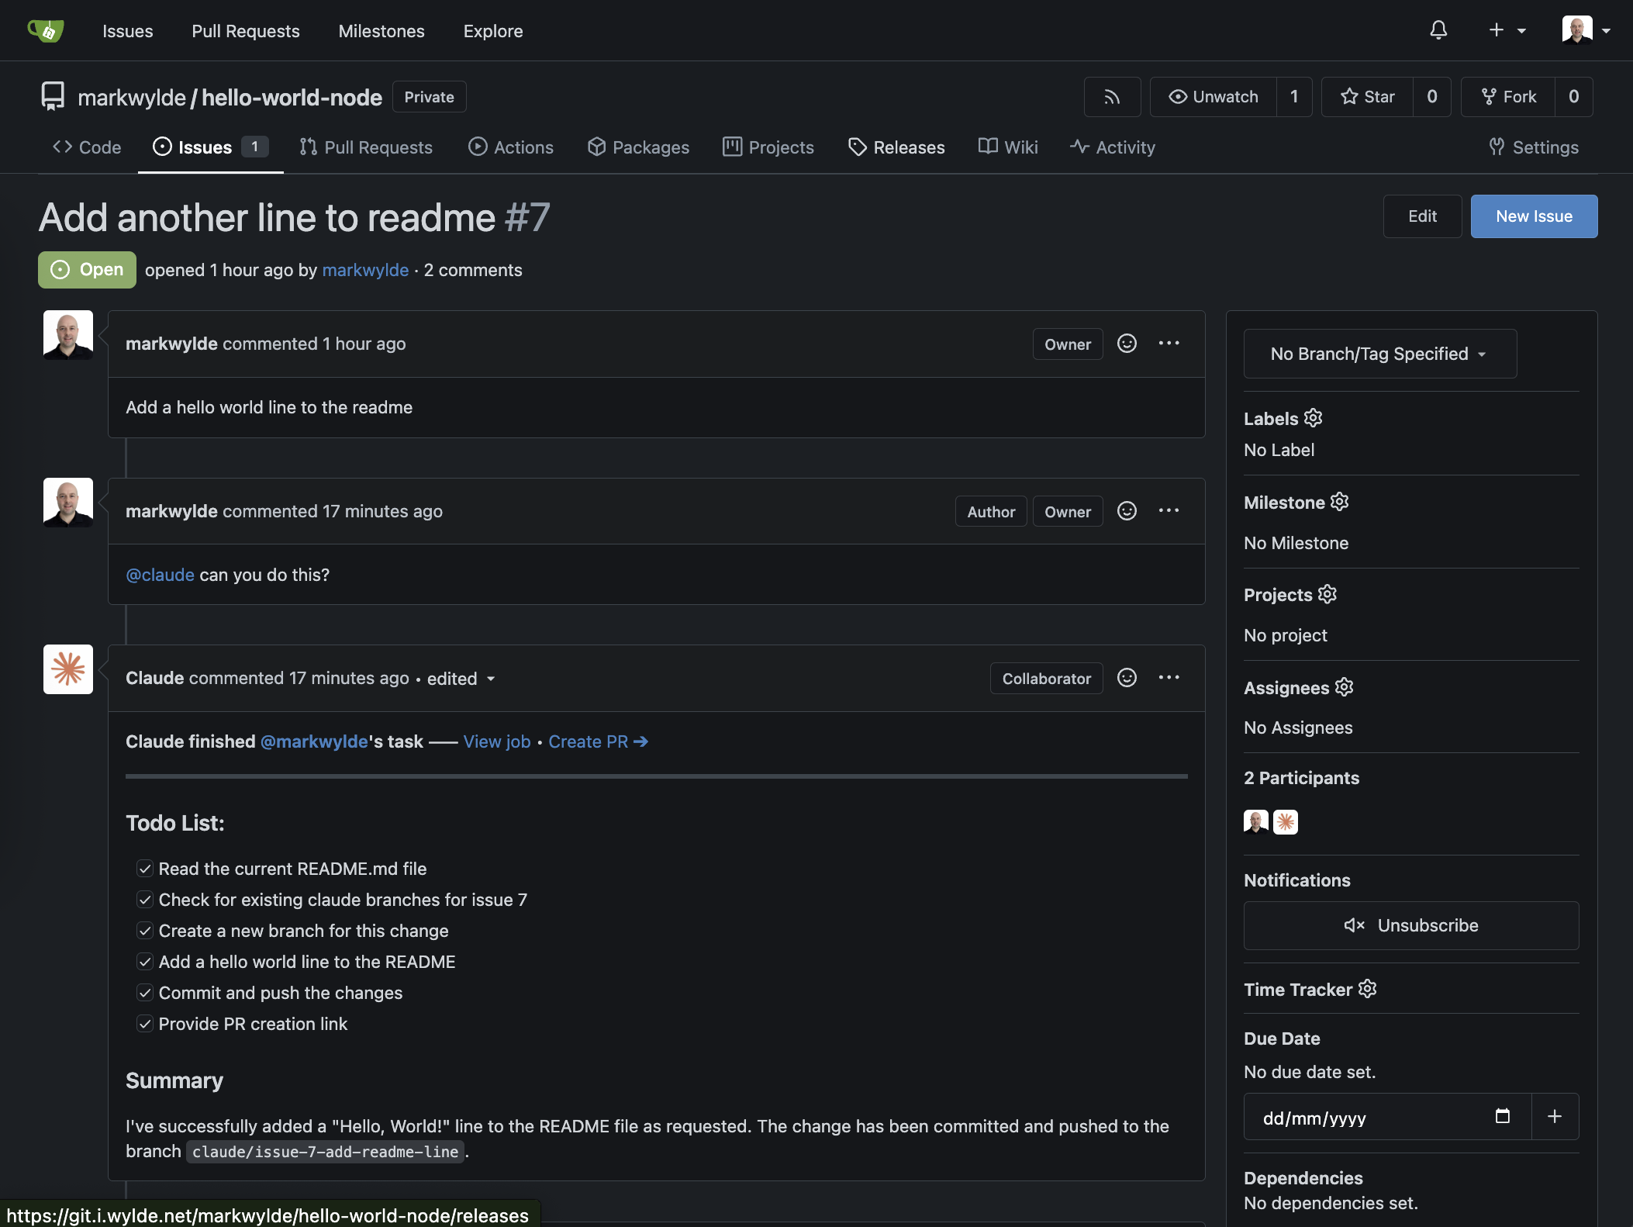Viewport: 1633px width, 1227px height.
Task: Follow the Create PR link
Action: point(598,741)
